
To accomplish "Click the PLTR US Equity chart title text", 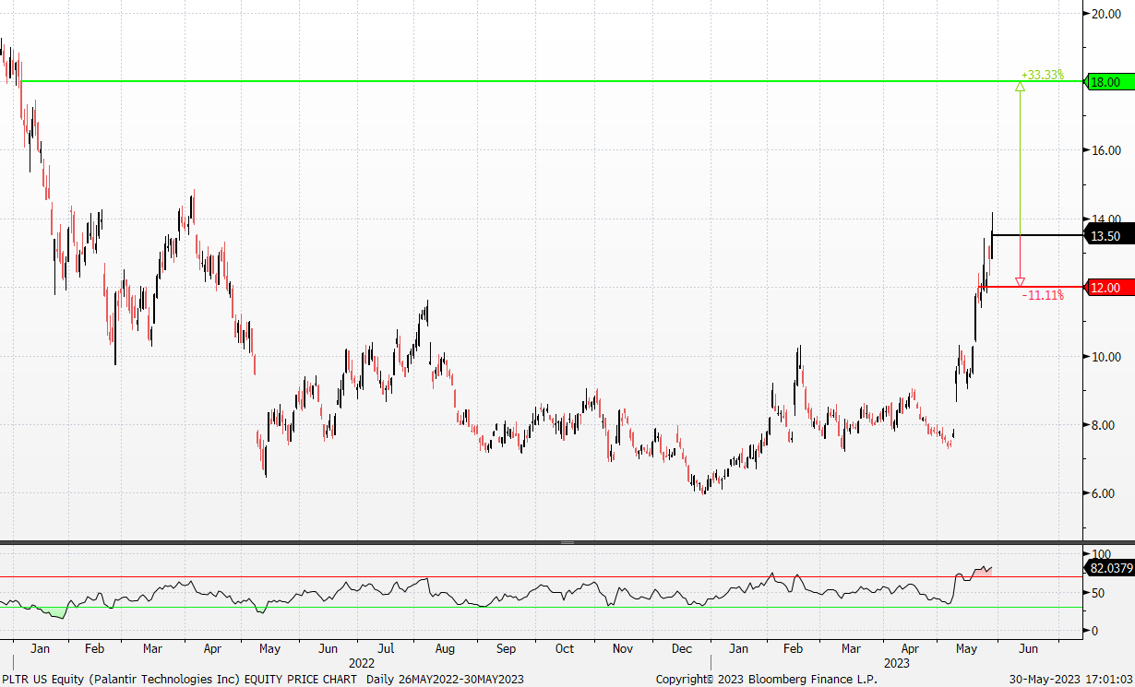I will 179,679.
